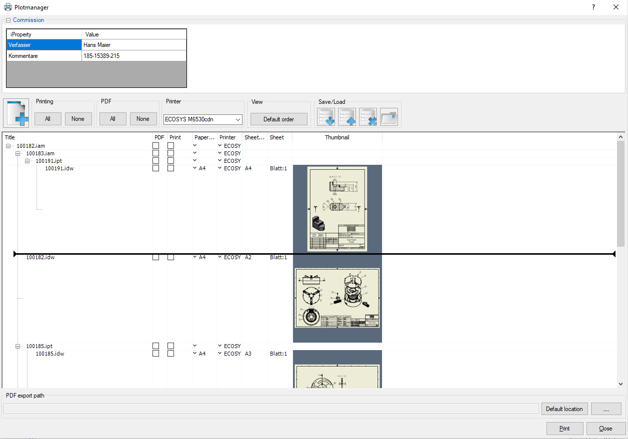This screenshot has height=439, width=628.
Task: Click the Title column header
Action: click(77, 137)
